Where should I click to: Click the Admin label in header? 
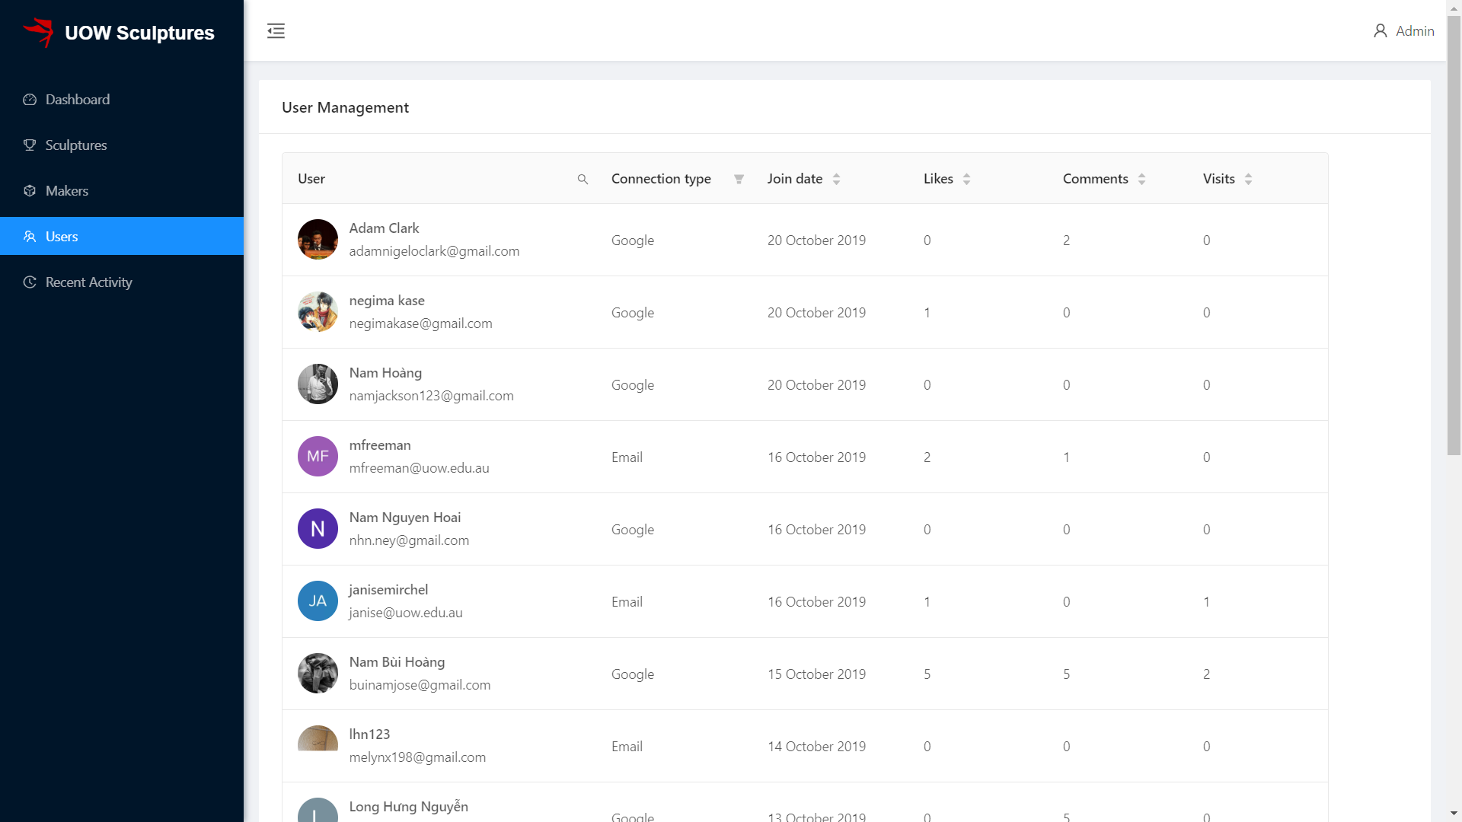click(1415, 31)
